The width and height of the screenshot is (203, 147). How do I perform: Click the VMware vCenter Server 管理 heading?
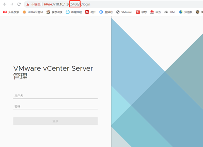click(53, 72)
